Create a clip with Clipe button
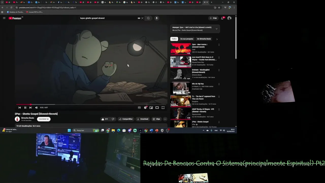Viewport: 325px width, 183px height. coord(156,119)
